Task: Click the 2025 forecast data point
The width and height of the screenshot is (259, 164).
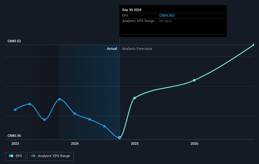Action: (135, 98)
